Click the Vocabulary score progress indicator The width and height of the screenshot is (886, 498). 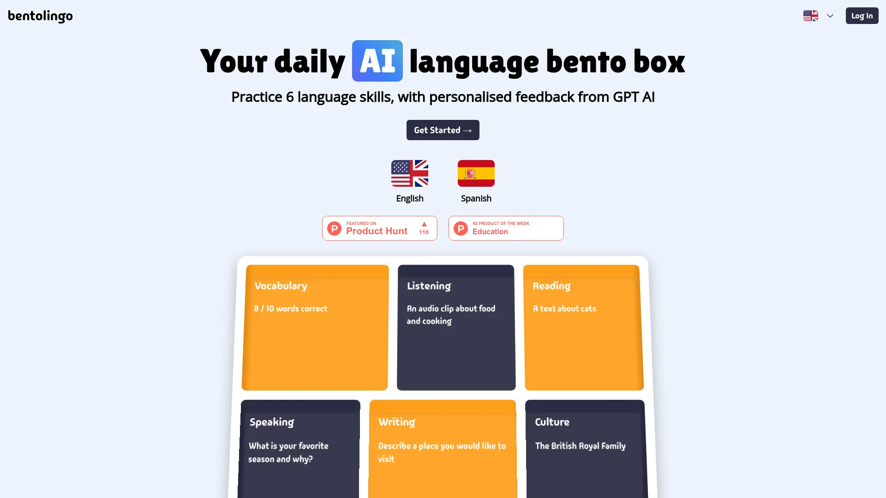click(290, 308)
